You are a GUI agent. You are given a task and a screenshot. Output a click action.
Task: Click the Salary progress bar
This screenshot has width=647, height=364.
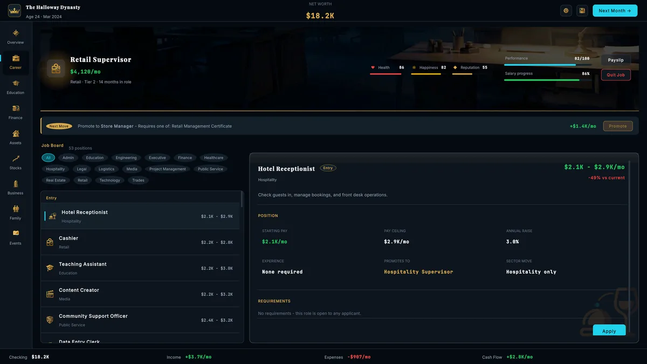[547, 80]
